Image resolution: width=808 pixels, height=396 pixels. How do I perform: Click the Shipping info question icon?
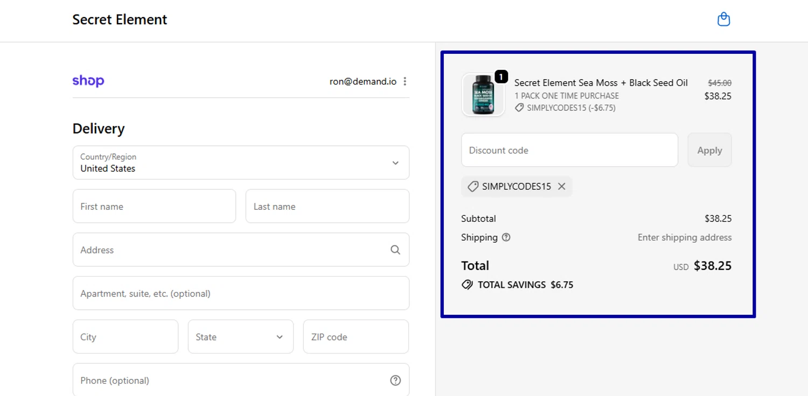coord(506,237)
